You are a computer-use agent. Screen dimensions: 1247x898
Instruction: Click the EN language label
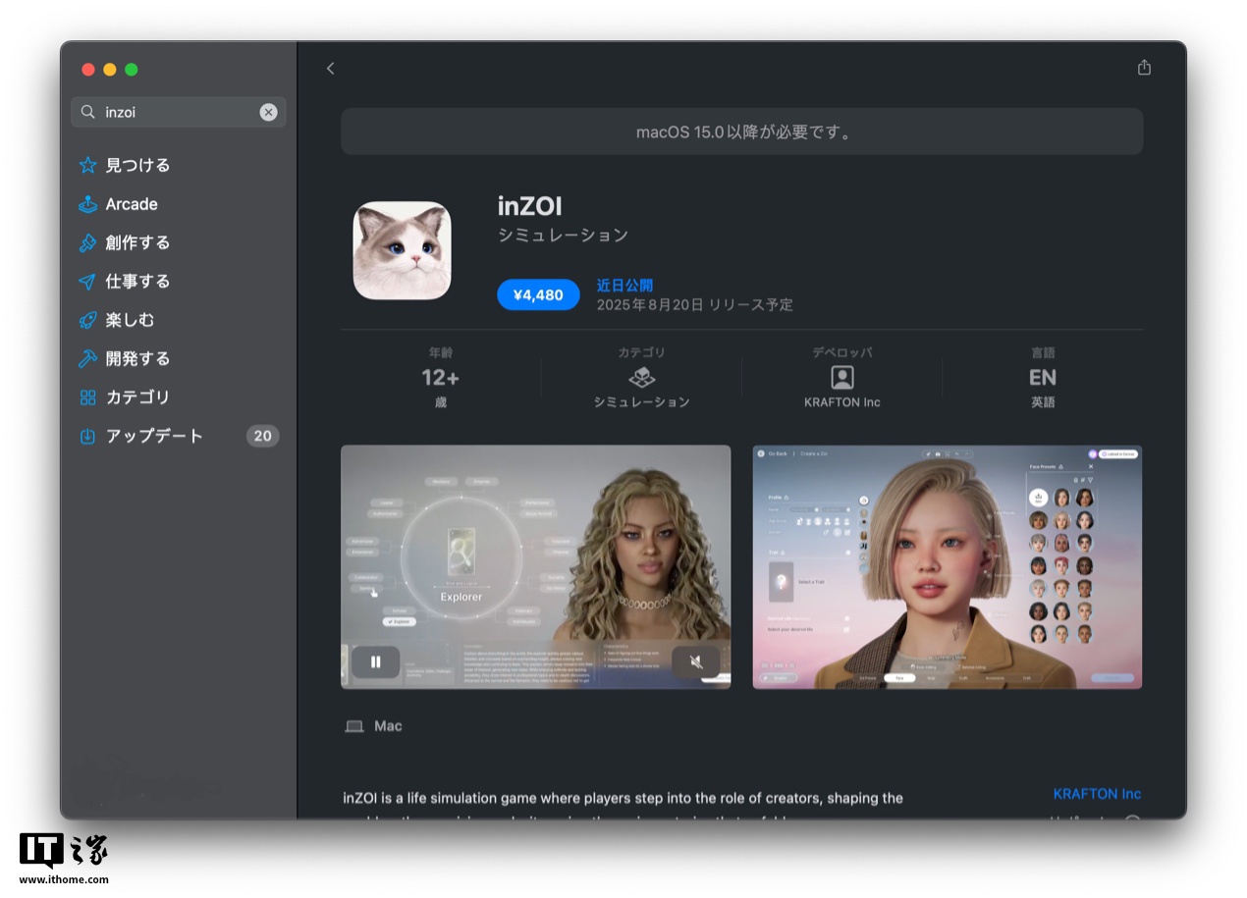tap(1042, 378)
